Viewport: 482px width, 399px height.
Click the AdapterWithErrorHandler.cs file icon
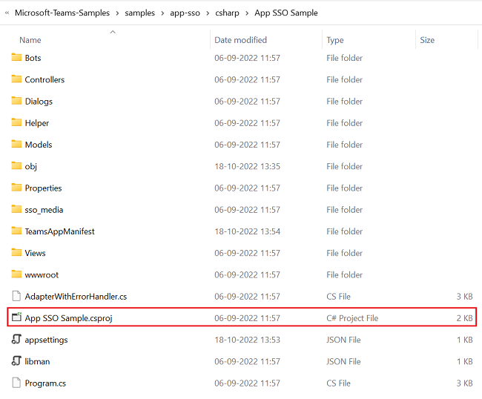click(x=16, y=296)
